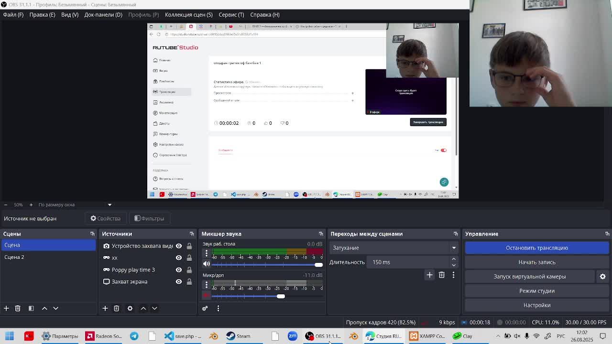Click the Начать запись button
The image size is (612, 344).
click(537, 262)
